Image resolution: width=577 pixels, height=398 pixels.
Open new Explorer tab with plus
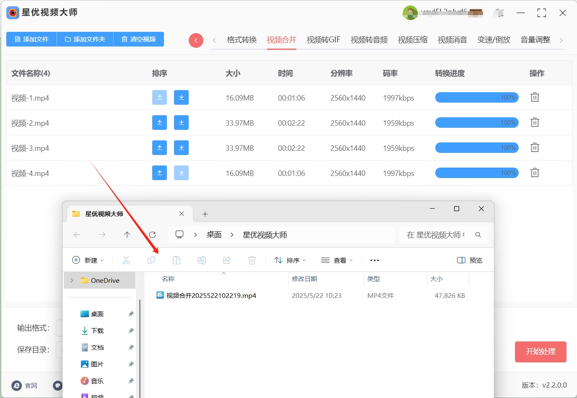point(205,214)
